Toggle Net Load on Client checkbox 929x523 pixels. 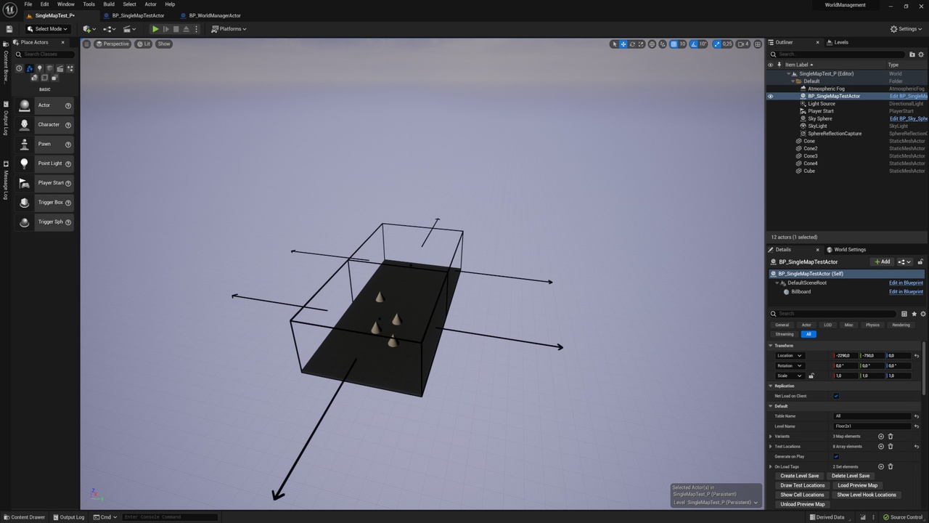[836, 396]
